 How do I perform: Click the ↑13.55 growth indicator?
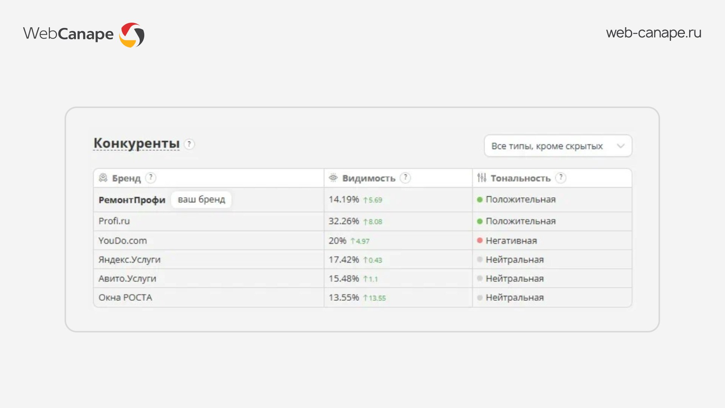(374, 298)
